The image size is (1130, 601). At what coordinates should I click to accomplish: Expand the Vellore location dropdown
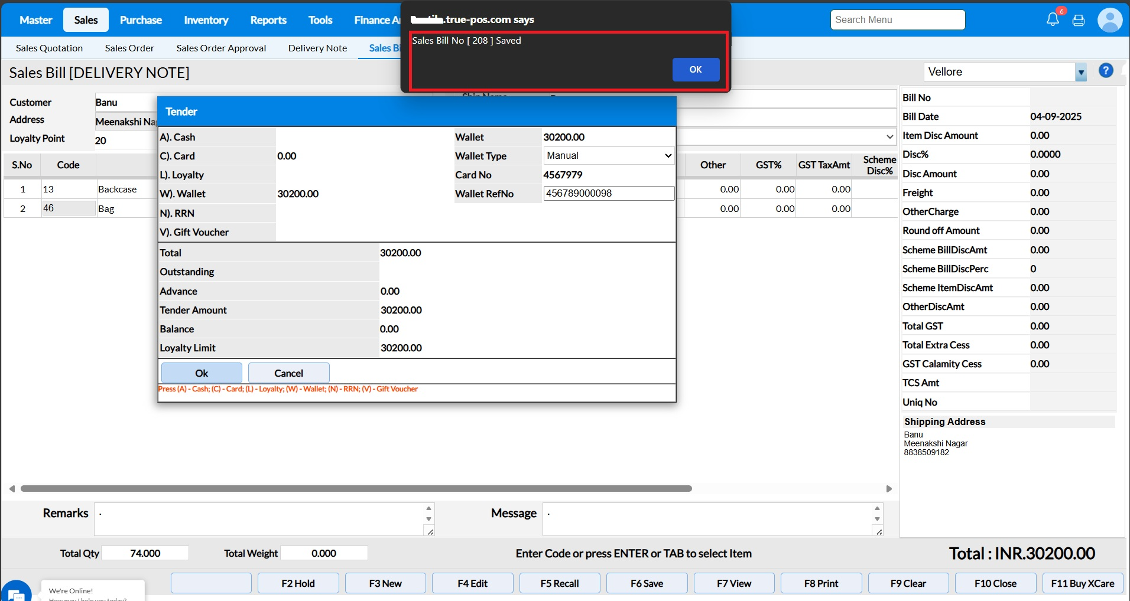(1080, 73)
